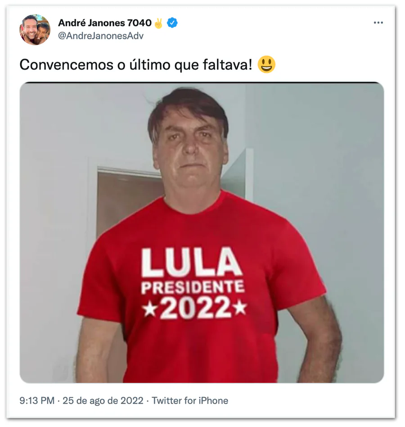Click André Janones profile avatar

(x=35, y=30)
